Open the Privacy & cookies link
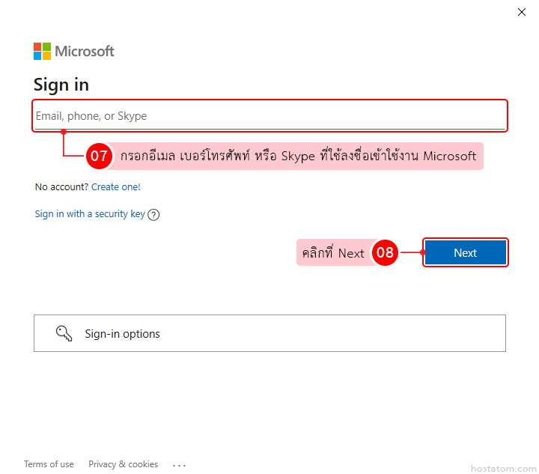Viewport: 539px width, 474px height. point(123,464)
